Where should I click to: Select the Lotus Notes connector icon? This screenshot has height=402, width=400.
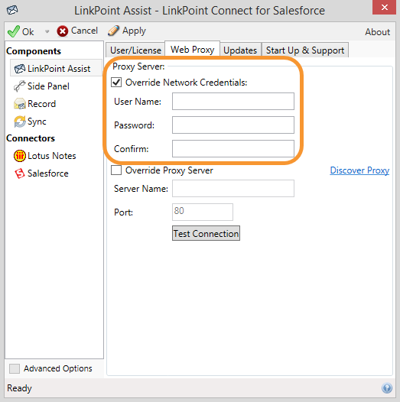click(19, 156)
